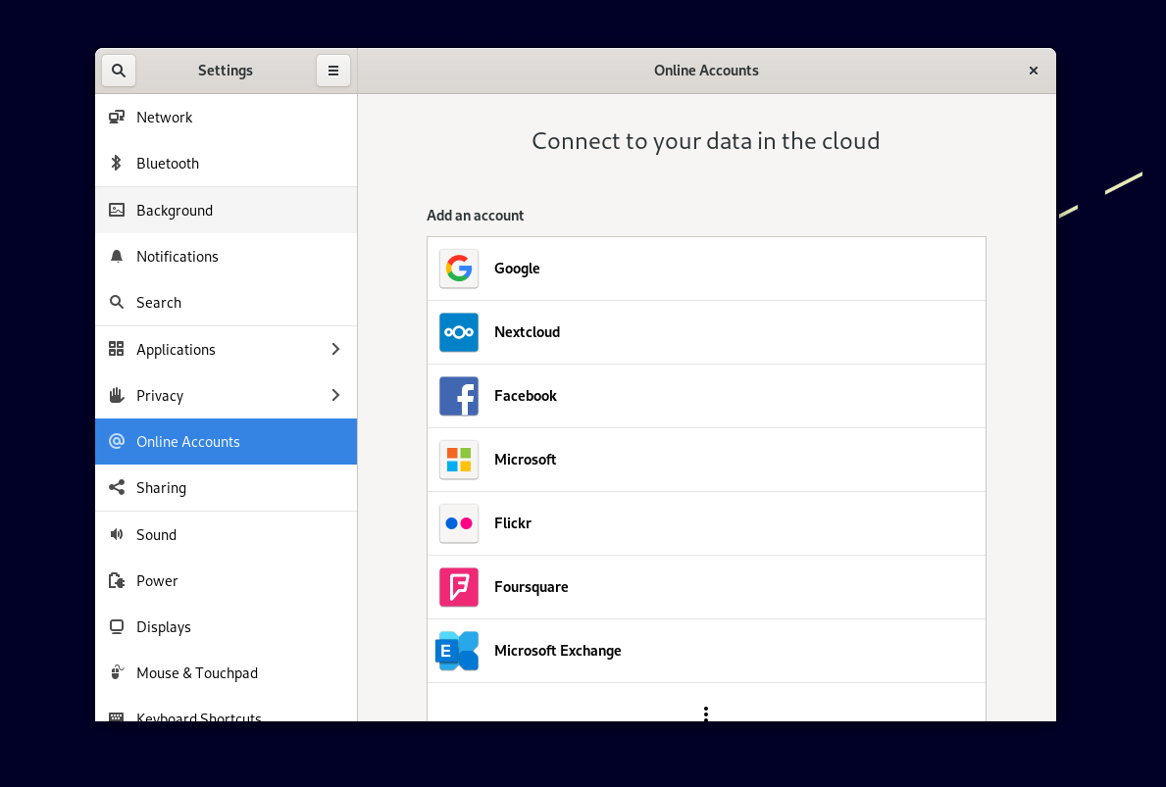Click the Facebook icon
Viewport: 1166px width, 787px height.
click(x=458, y=395)
